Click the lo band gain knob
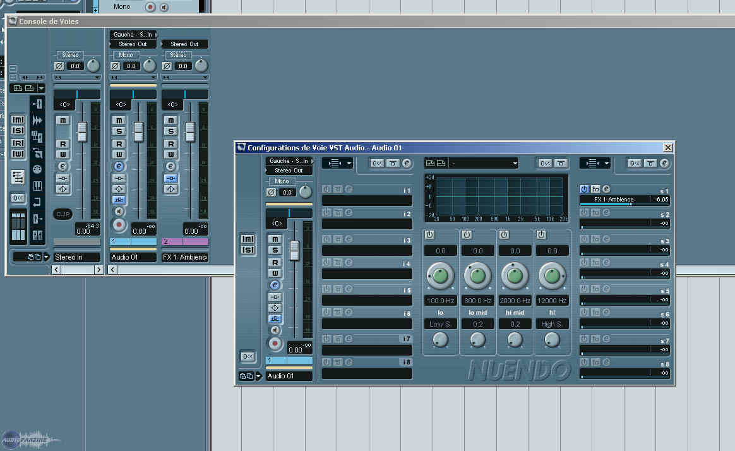Screen dimensions: 735x451 440,275
